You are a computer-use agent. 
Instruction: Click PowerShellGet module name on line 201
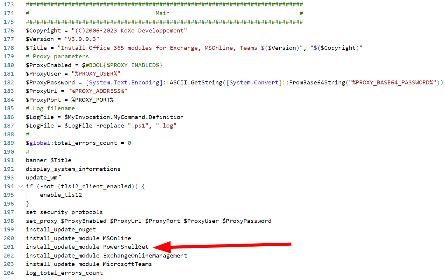(x=126, y=247)
